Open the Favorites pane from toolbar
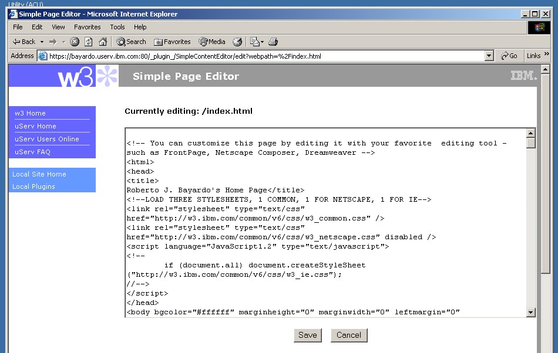 172,42
